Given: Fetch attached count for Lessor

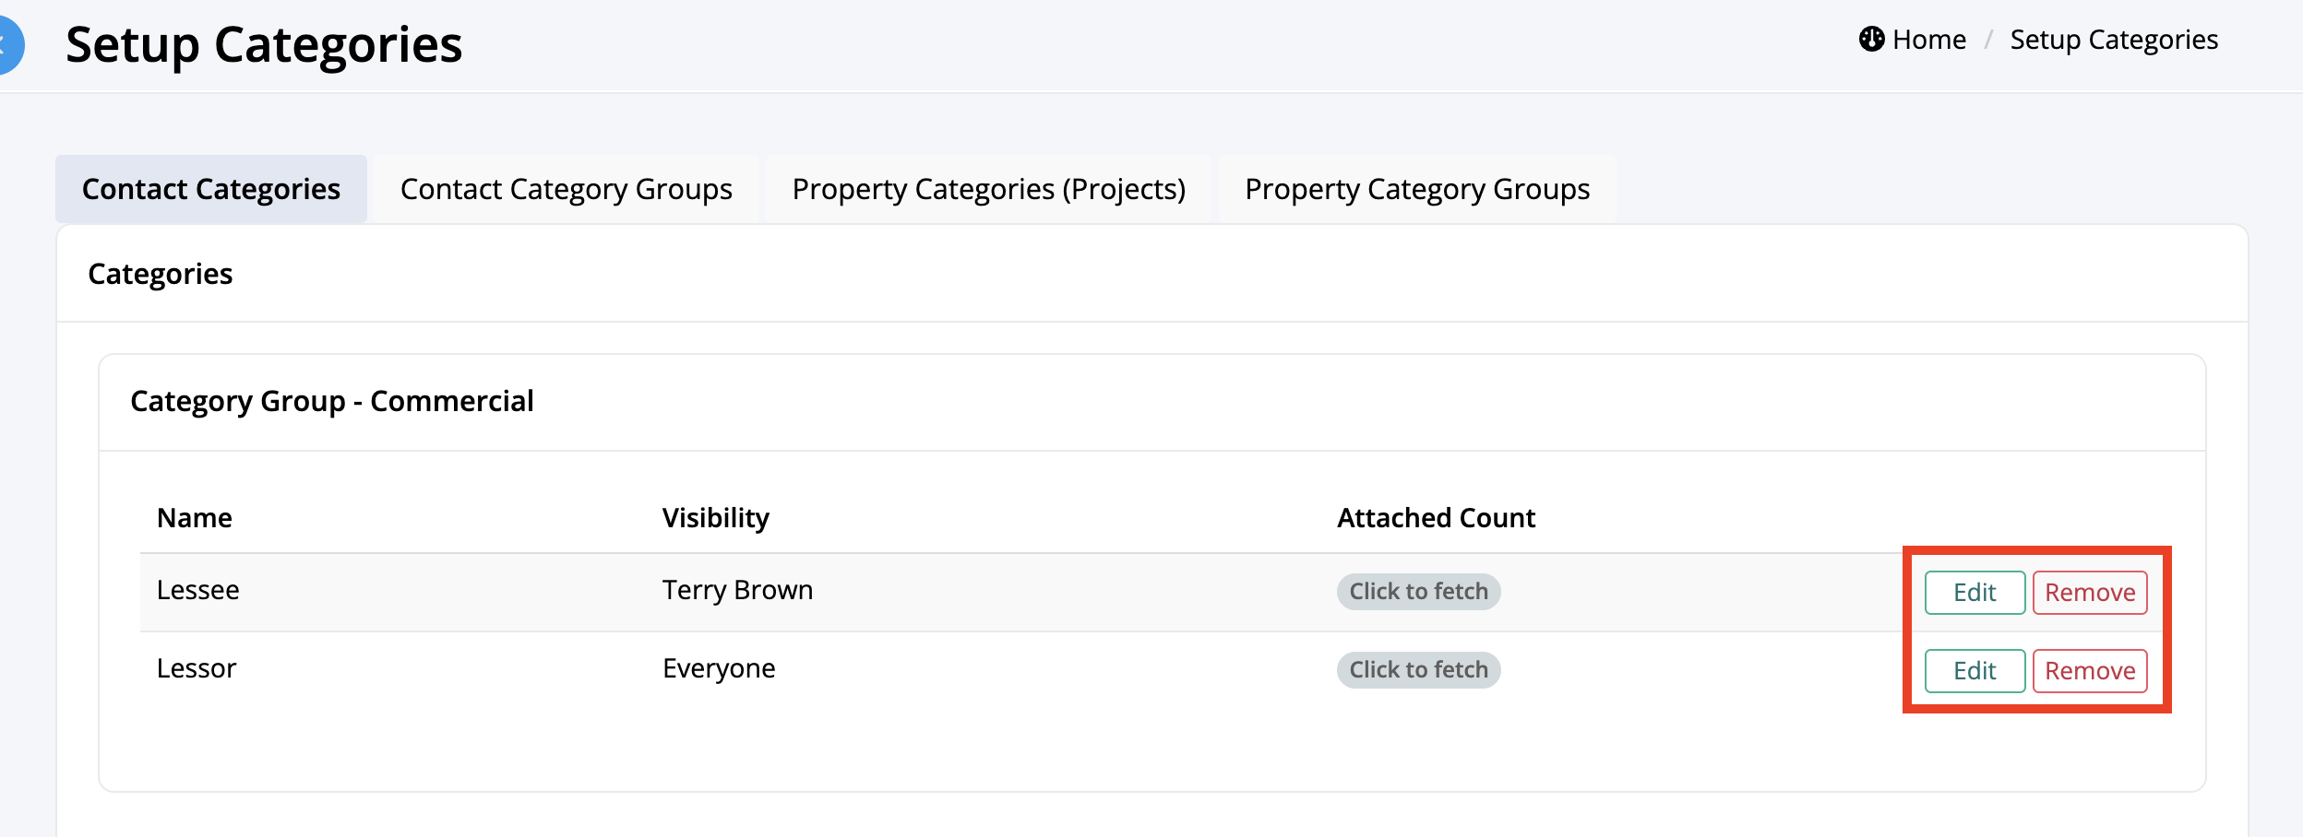Looking at the screenshot, I should point(1418,670).
